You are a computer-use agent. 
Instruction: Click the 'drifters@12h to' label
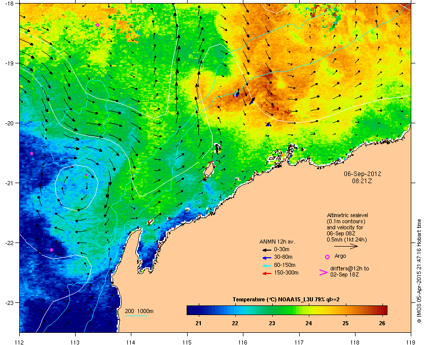coord(349,268)
